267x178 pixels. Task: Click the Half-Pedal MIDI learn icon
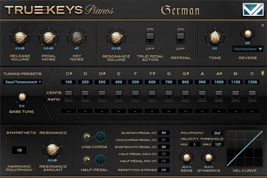[x=88, y=159]
